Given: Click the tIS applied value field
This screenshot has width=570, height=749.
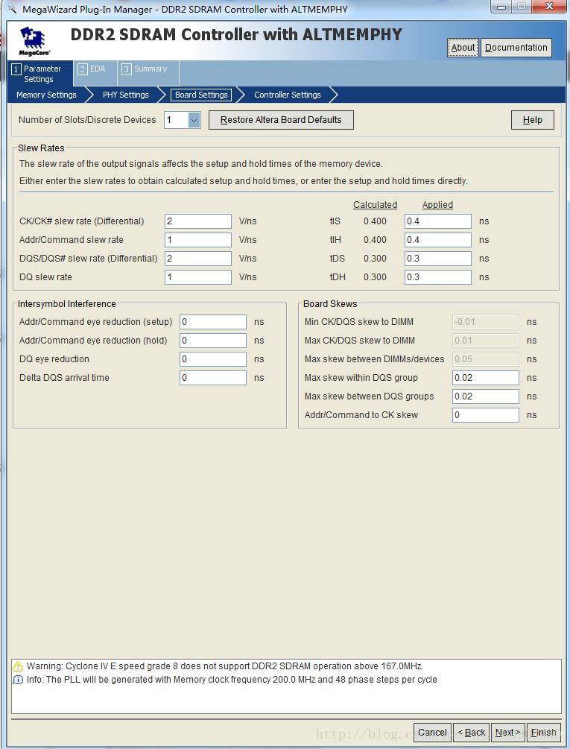Looking at the screenshot, I should pos(438,221).
